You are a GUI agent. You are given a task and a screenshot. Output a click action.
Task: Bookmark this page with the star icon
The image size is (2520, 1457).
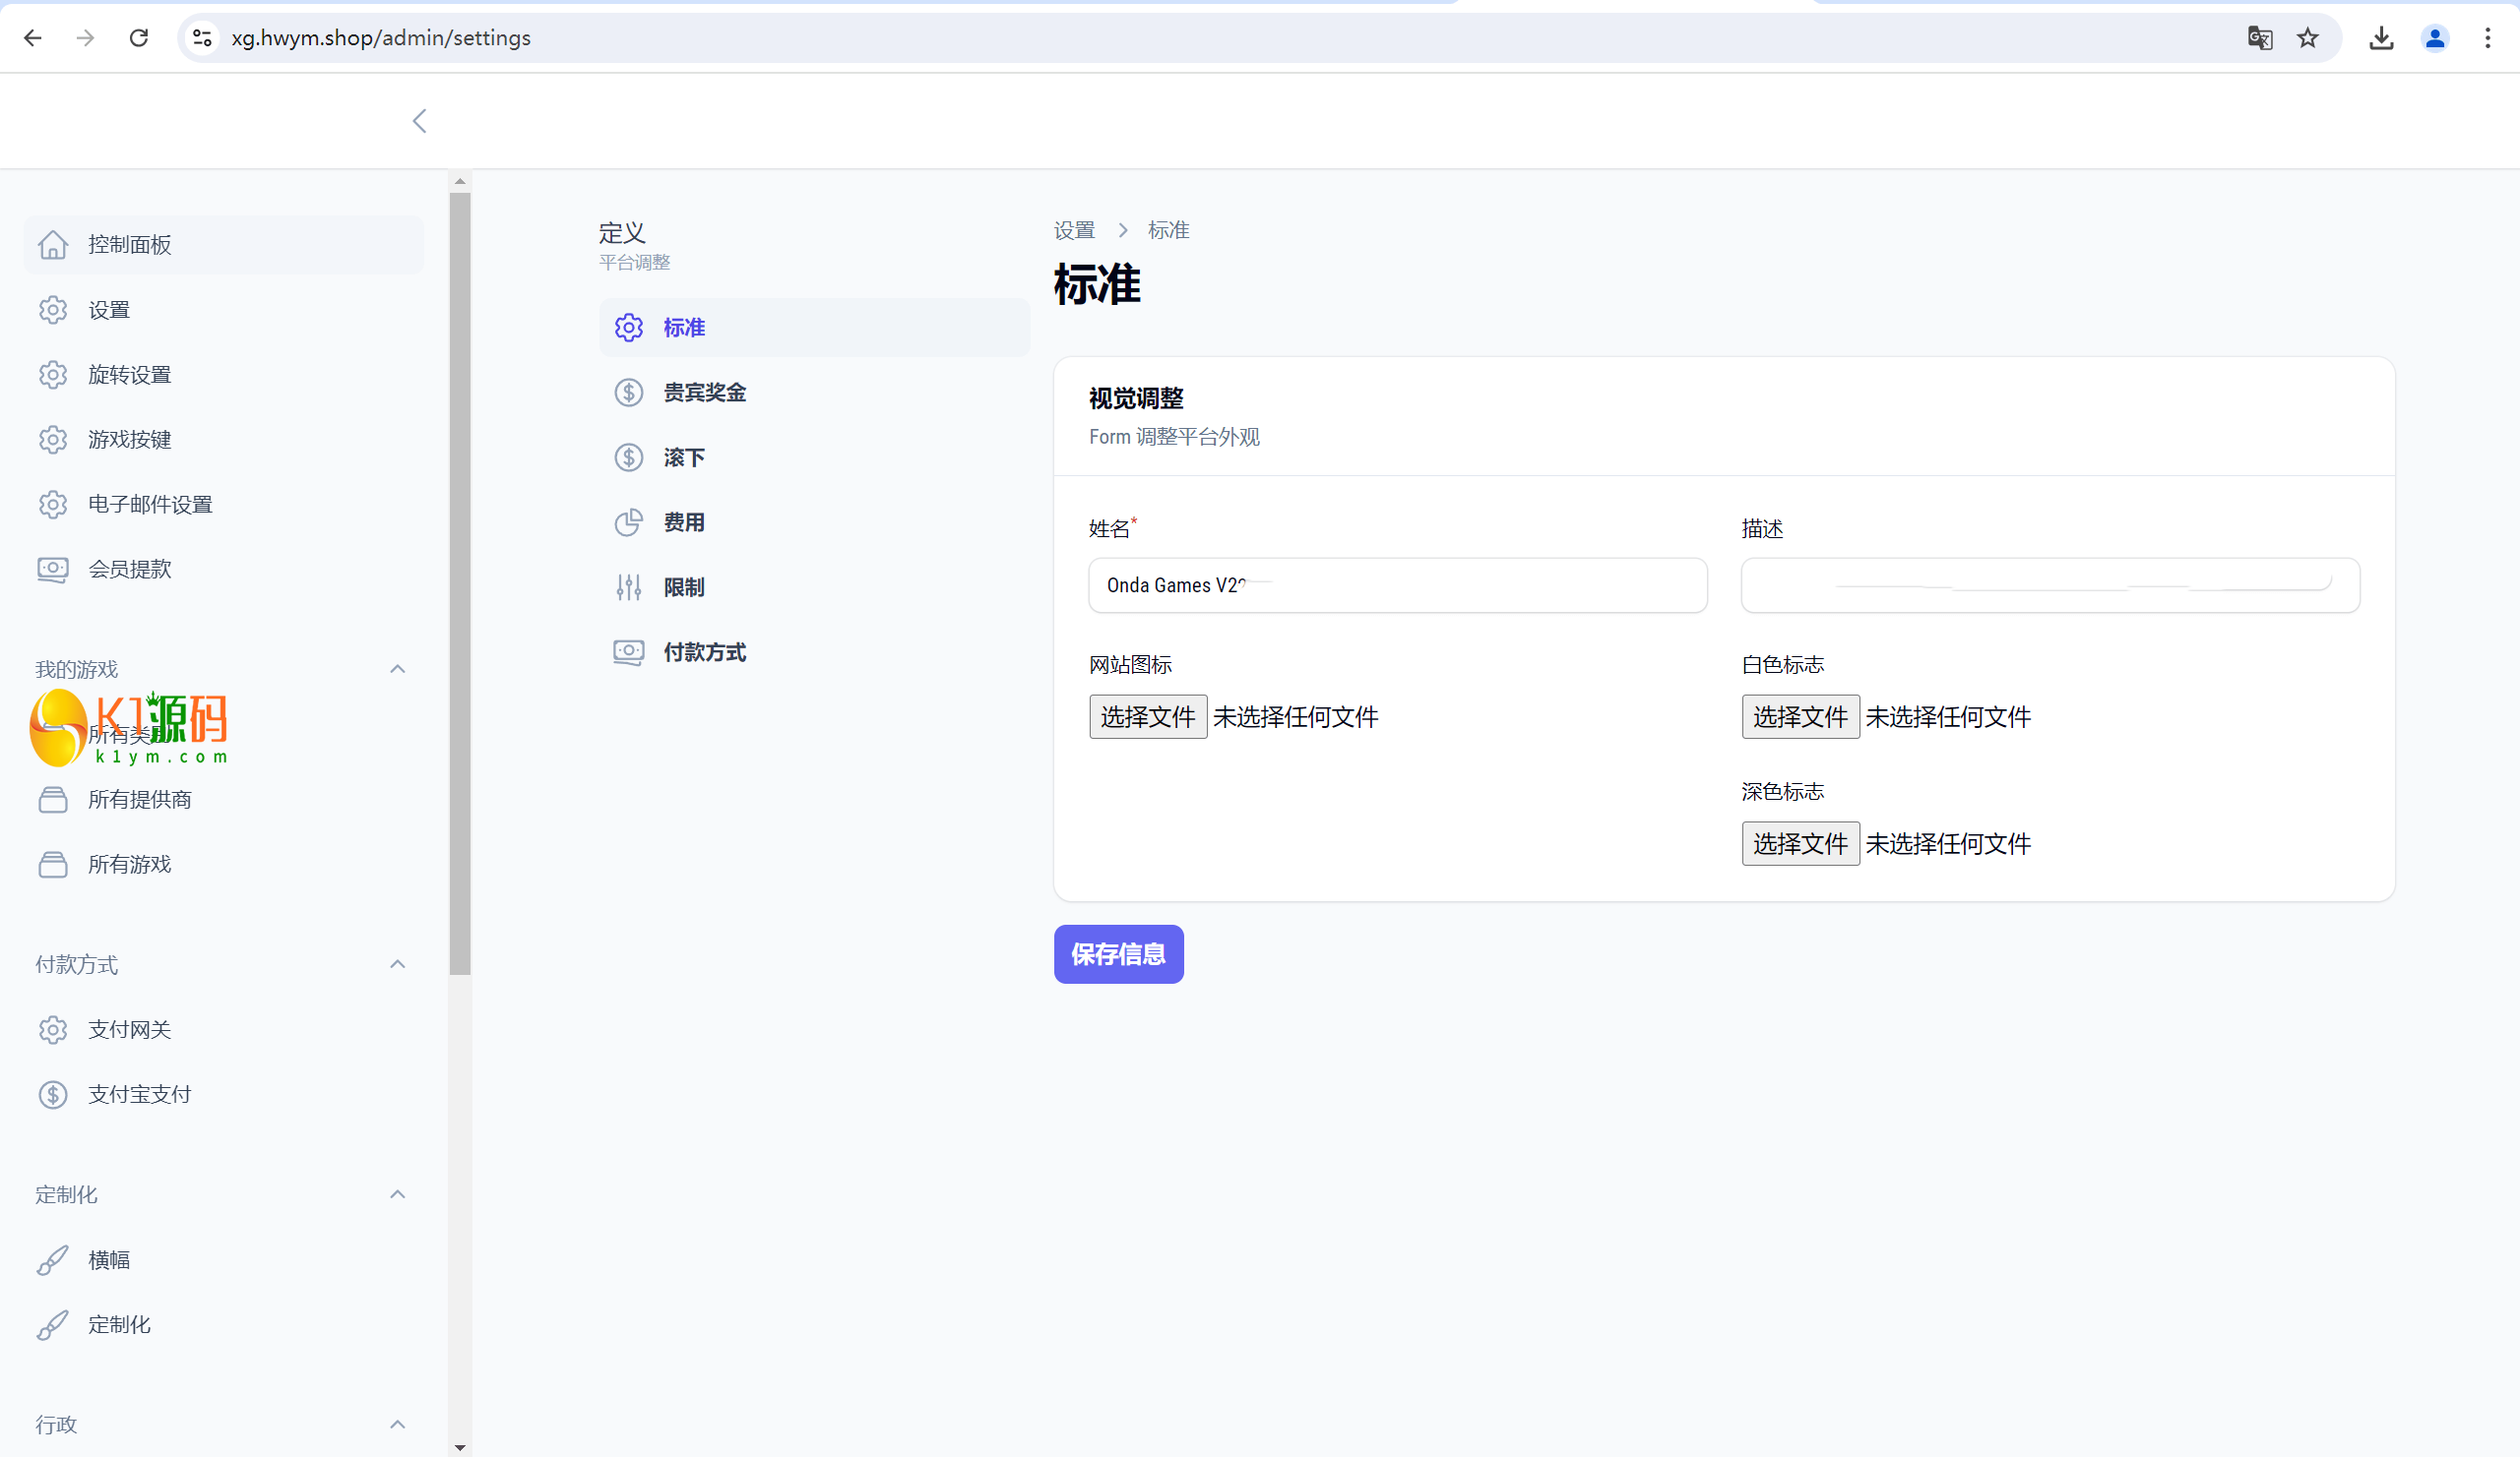pos(2307,38)
